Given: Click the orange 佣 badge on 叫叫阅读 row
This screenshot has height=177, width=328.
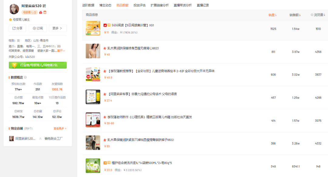Looking at the screenshot, I should (109, 25).
